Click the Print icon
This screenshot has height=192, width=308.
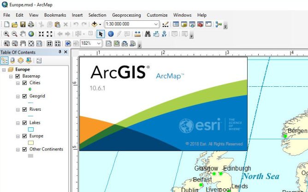click(30, 24)
